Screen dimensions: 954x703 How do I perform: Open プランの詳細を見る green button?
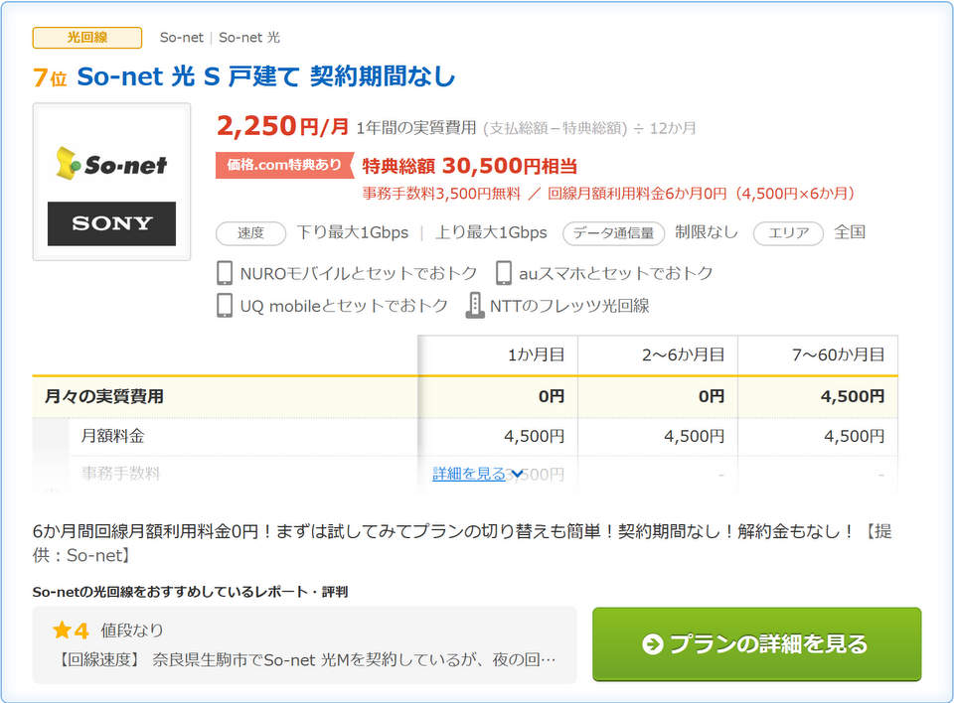[x=756, y=644]
